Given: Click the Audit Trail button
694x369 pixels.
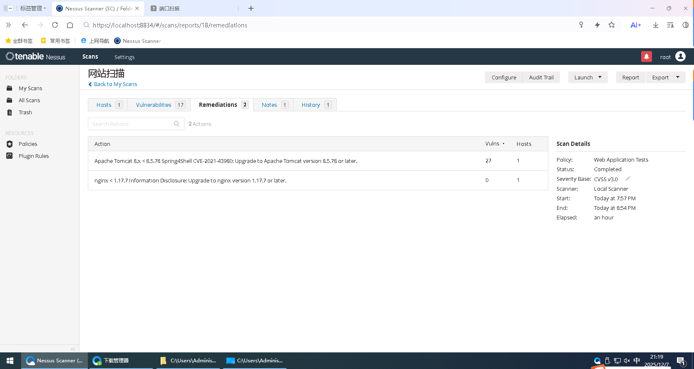Looking at the screenshot, I should click(x=541, y=77).
